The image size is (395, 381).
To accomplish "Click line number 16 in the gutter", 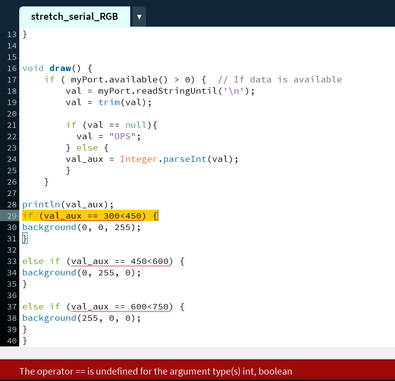I will pos(11,69).
